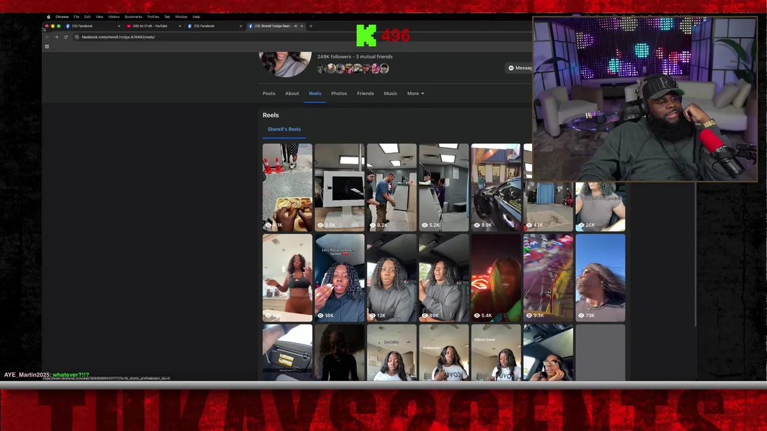Play the reel with 5.4K views
This screenshot has width=767, height=431.
point(496,278)
